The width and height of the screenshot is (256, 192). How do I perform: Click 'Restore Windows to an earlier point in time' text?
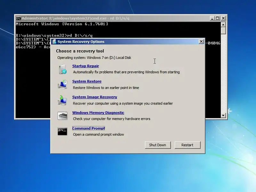click(106, 88)
